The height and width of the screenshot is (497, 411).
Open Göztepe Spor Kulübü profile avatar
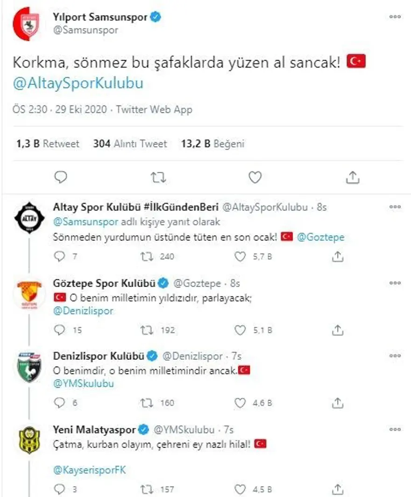pyautogui.click(x=30, y=294)
